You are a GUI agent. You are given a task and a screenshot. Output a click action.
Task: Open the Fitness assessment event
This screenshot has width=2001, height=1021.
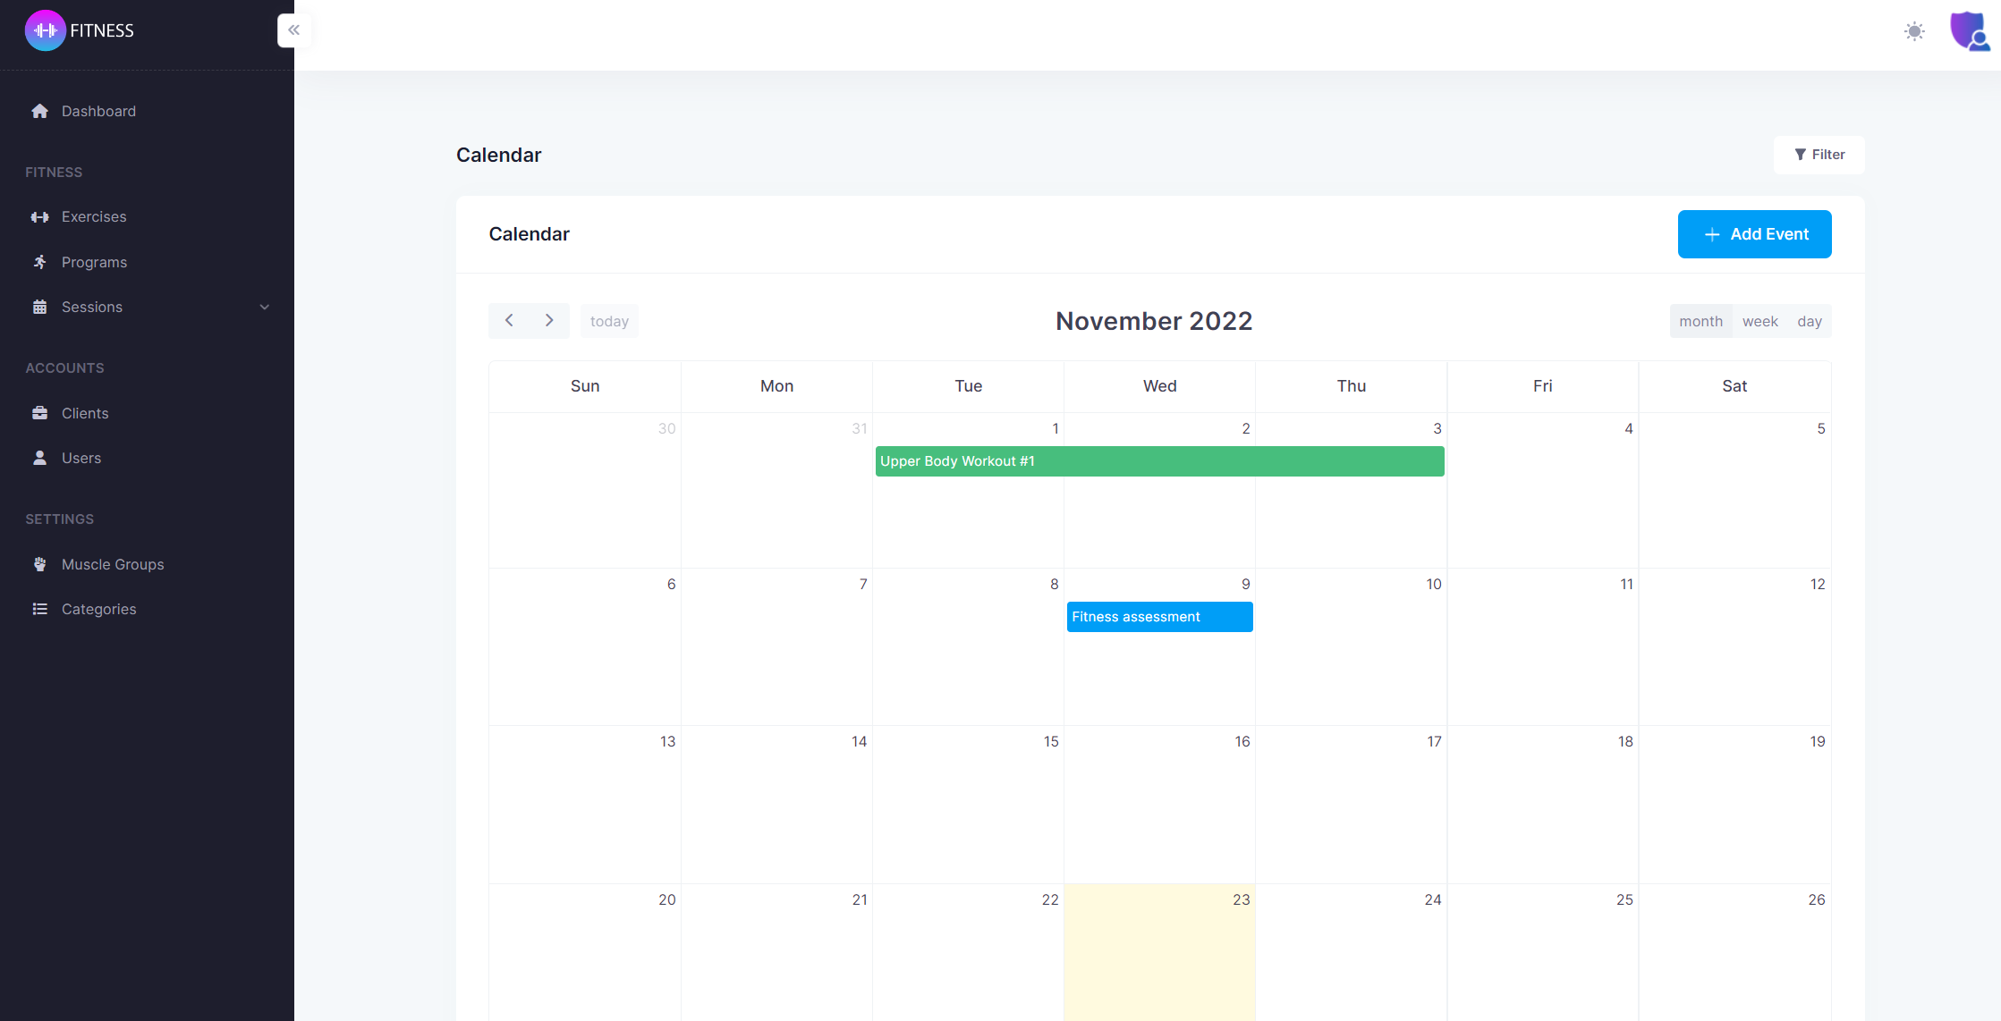click(x=1159, y=617)
